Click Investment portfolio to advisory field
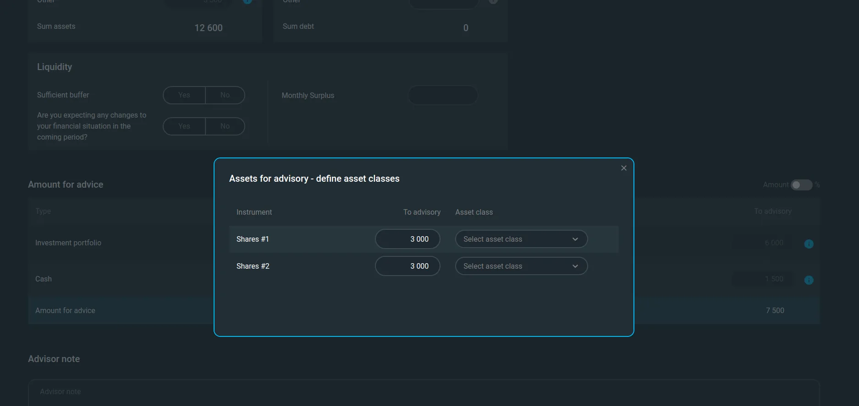This screenshot has width=859, height=406. [763, 243]
